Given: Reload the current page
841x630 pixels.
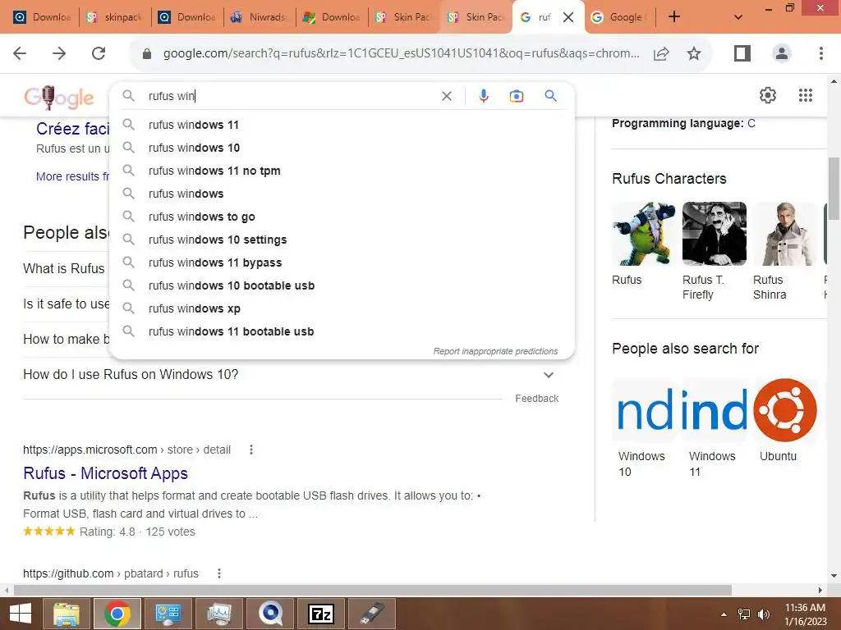Looking at the screenshot, I should 99,53.
